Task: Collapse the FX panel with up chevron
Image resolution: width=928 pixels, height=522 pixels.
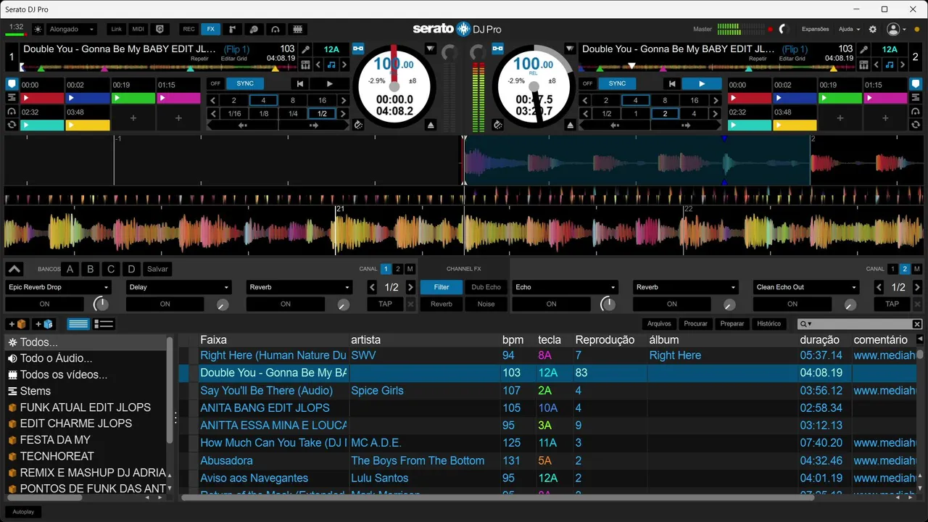Action: click(14, 269)
